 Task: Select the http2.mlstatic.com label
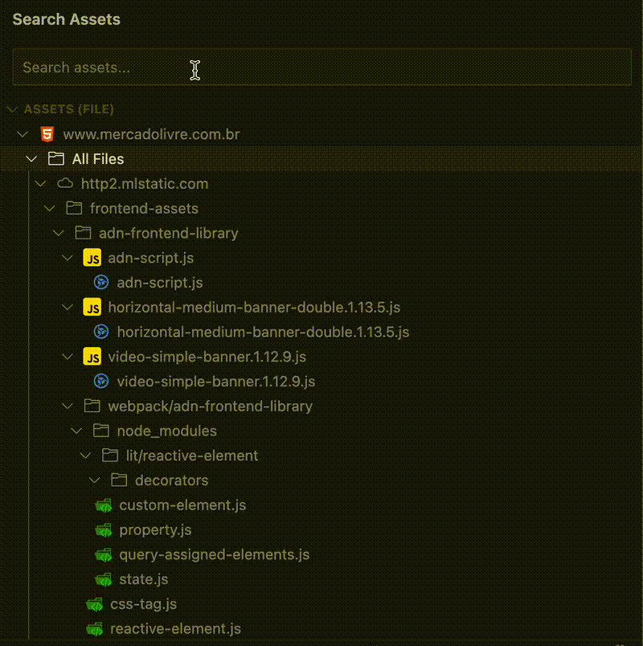tap(145, 184)
